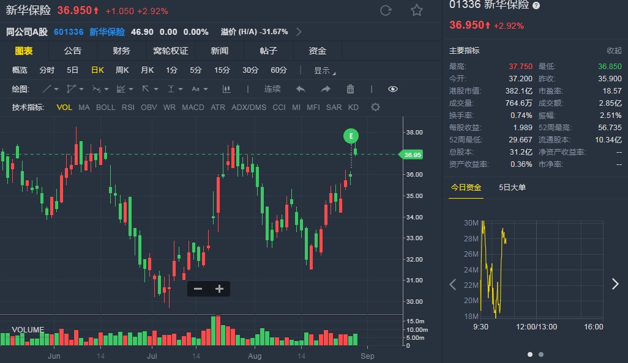Expand the 显示 display dropdown

pyautogui.click(x=324, y=70)
